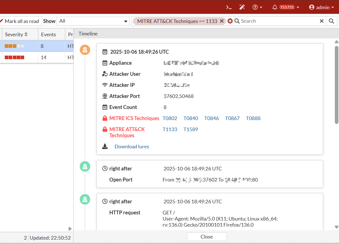Screen dimensions: 339x244
Task: Click the orange severity bar indicator
Action: pos(14,46)
